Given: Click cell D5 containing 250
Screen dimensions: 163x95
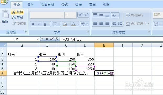Looking at the screenshot, I should 85,69.
